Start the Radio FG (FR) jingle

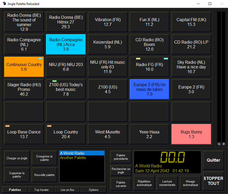point(150,67)
